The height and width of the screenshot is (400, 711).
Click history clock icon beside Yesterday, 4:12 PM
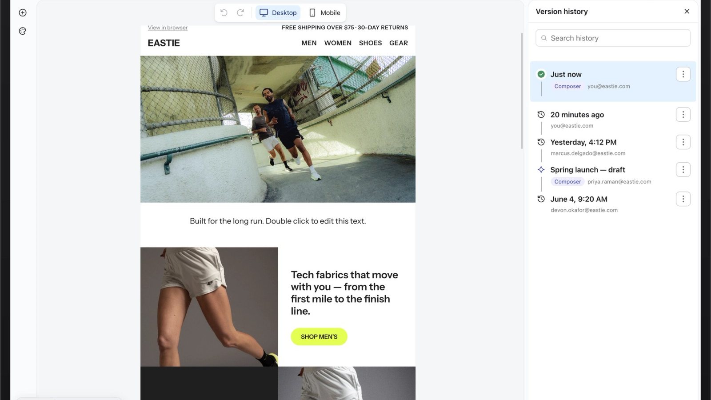[x=541, y=142]
